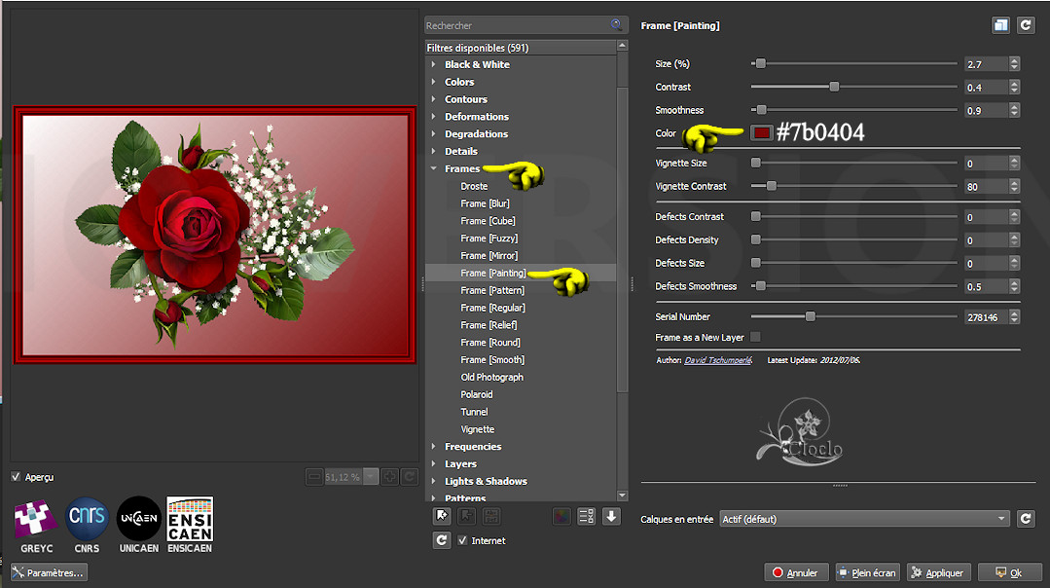This screenshot has height=588, width=1050.
Task: Toggle the Aperçu preview checkbox
Action: (16, 477)
